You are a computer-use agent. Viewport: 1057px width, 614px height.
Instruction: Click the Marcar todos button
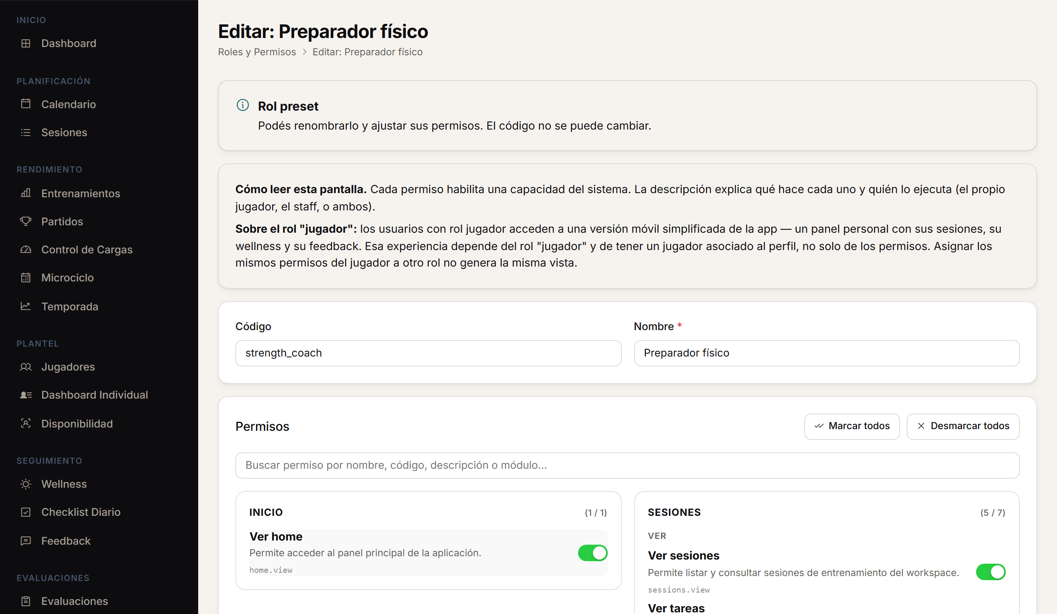tap(851, 426)
